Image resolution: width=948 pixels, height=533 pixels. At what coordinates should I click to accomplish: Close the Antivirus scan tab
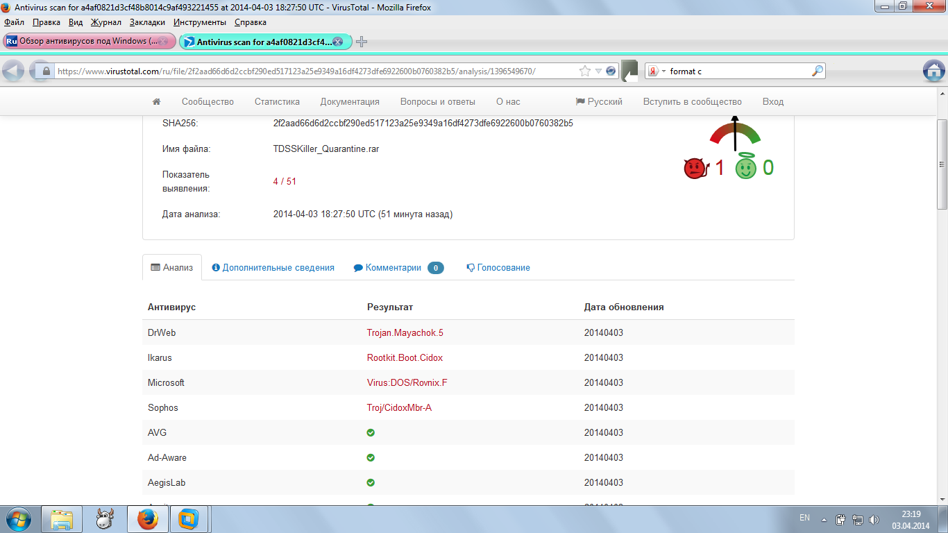pyautogui.click(x=337, y=42)
